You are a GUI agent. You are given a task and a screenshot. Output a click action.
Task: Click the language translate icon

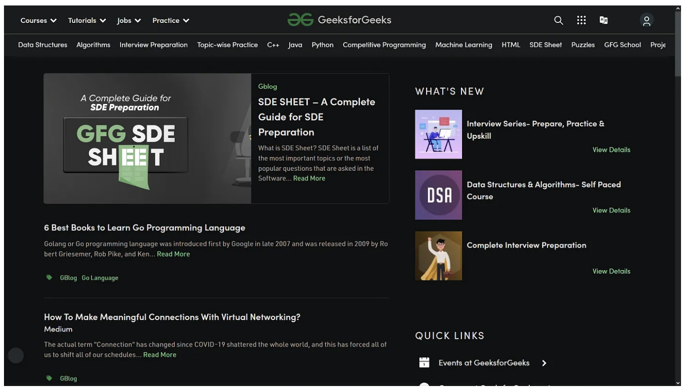click(x=604, y=20)
